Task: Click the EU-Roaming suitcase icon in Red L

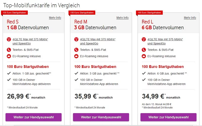Action: [x=144, y=56]
